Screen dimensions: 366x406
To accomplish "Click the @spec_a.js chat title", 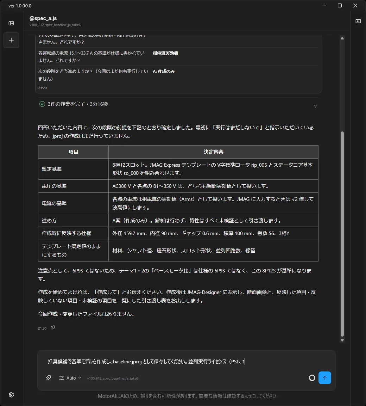I will pos(43,18).
